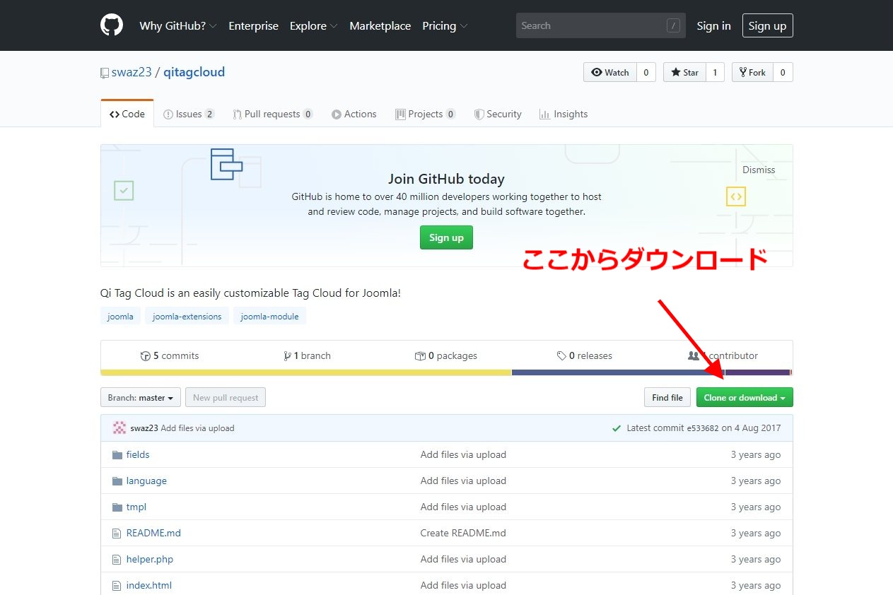
Task: Click the Search input field
Action: pyautogui.click(x=600, y=25)
